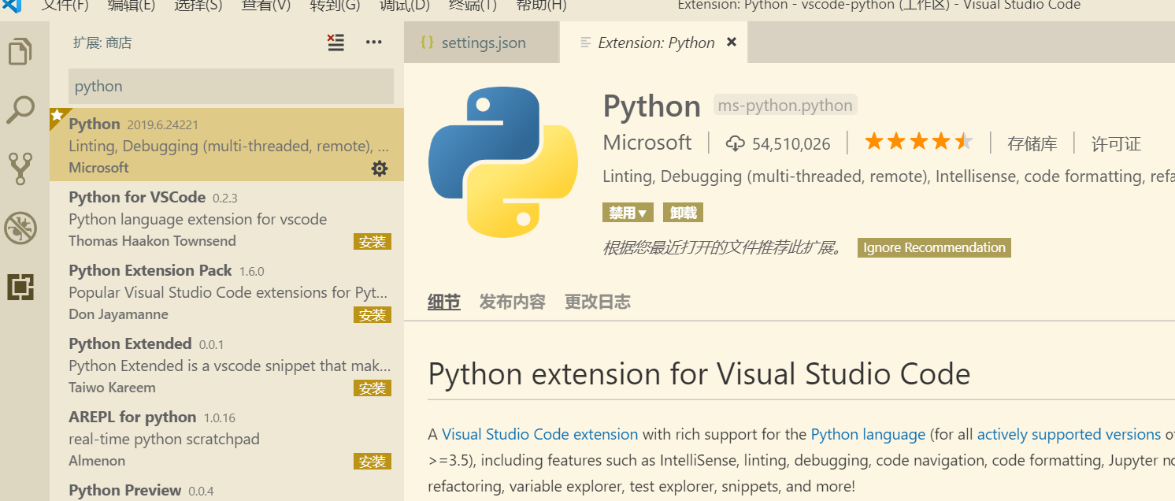Open the 存储库 repository link
1175x501 pixels.
(1032, 143)
